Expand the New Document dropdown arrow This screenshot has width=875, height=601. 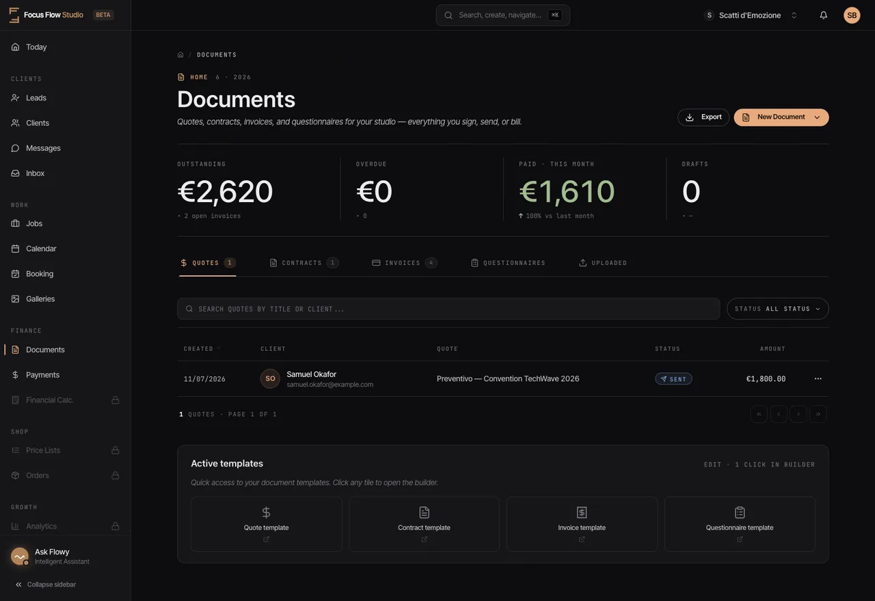pyautogui.click(x=817, y=117)
